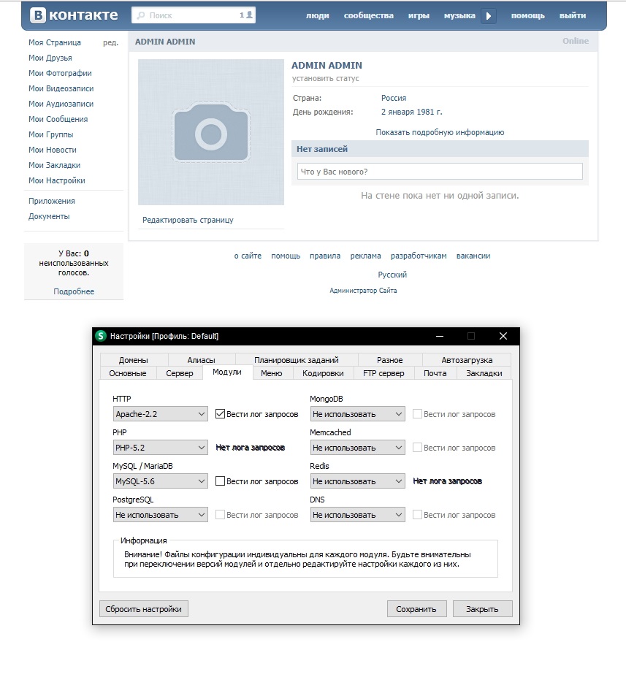The height and width of the screenshot is (677, 626).
Task: Click the camera placeholder profile photo
Action: (x=211, y=132)
